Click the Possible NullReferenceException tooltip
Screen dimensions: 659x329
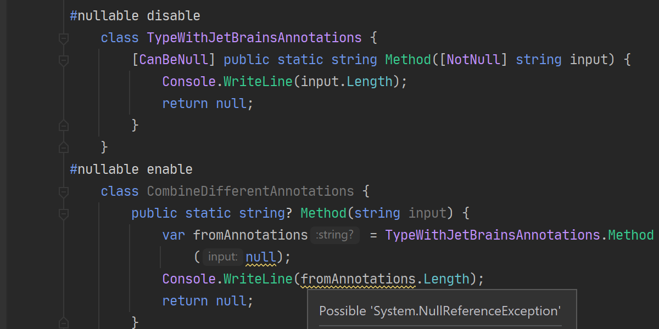(440, 311)
